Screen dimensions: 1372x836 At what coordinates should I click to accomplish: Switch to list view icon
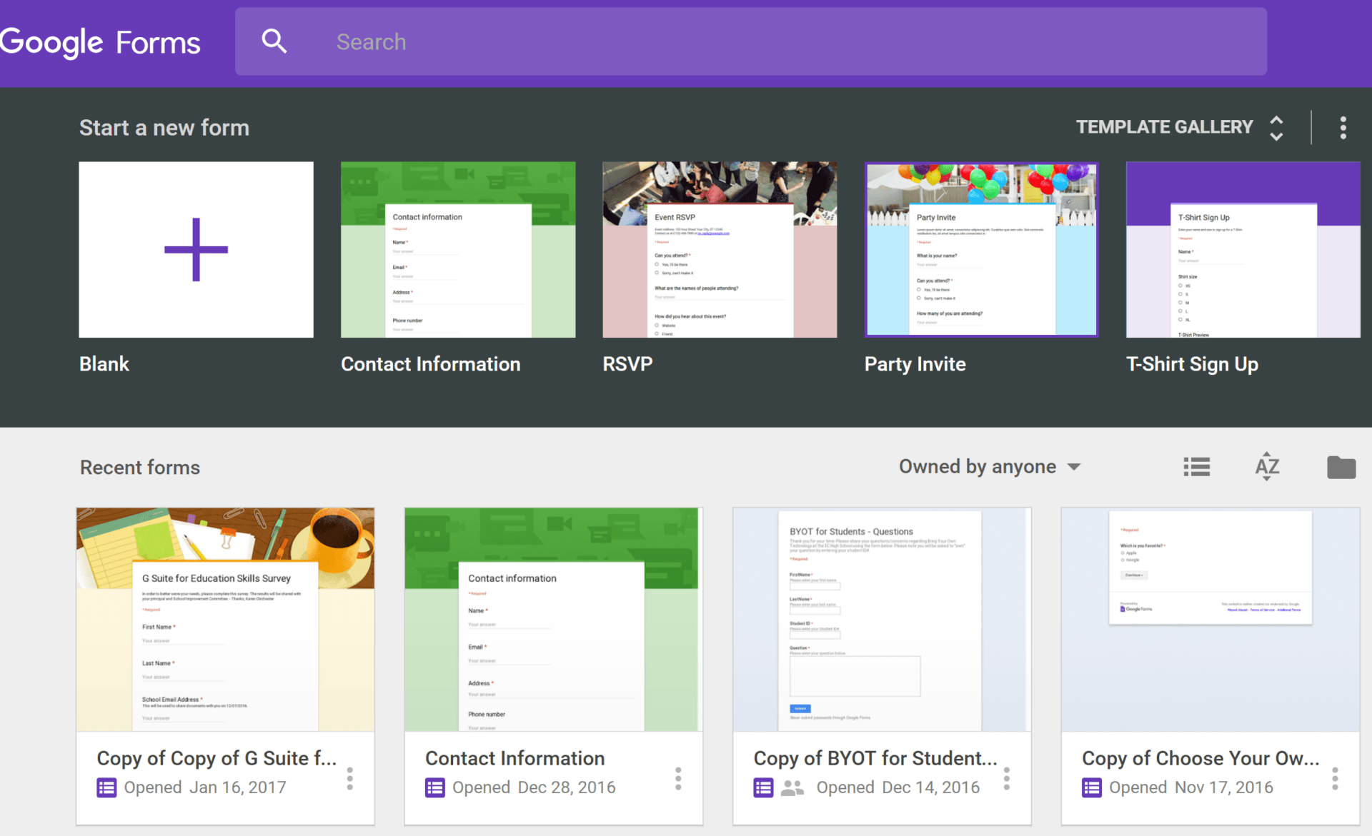(1196, 467)
